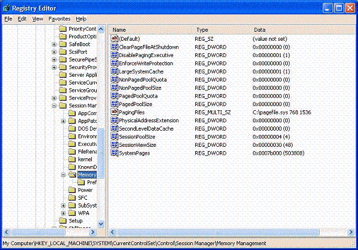358x250 pixels.
Task: Click the Setup folder icon
Action: (x=63, y=221)
